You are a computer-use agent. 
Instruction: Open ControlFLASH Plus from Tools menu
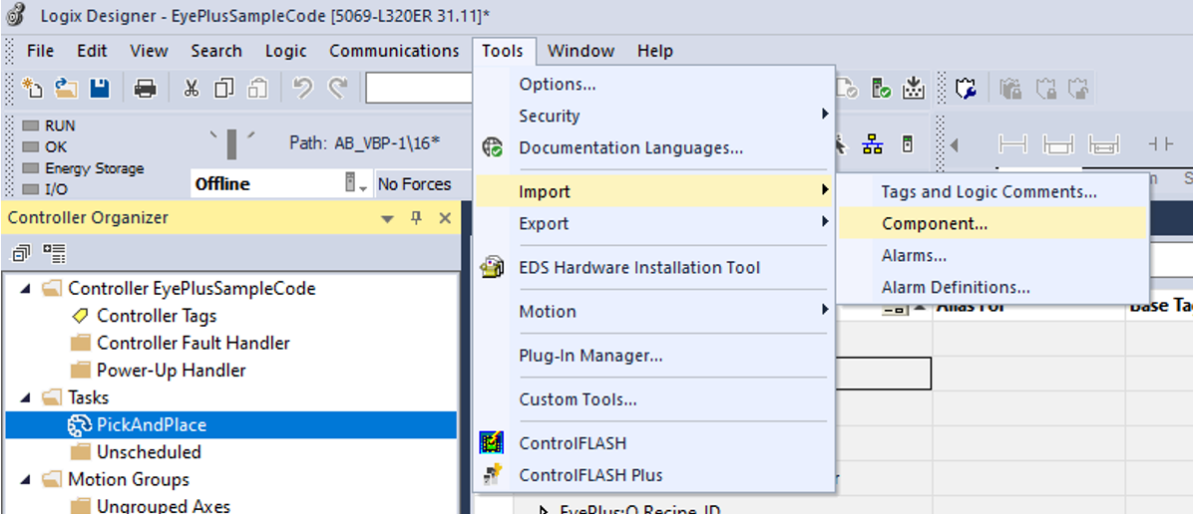click(x=591, y=475)
